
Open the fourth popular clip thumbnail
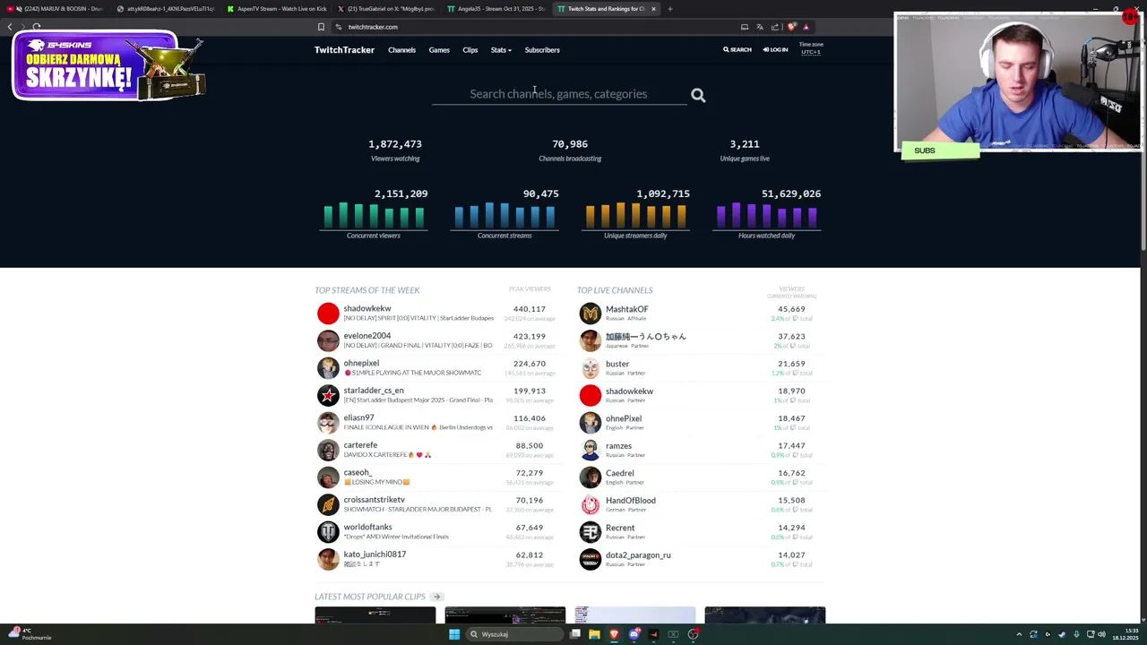764,615
